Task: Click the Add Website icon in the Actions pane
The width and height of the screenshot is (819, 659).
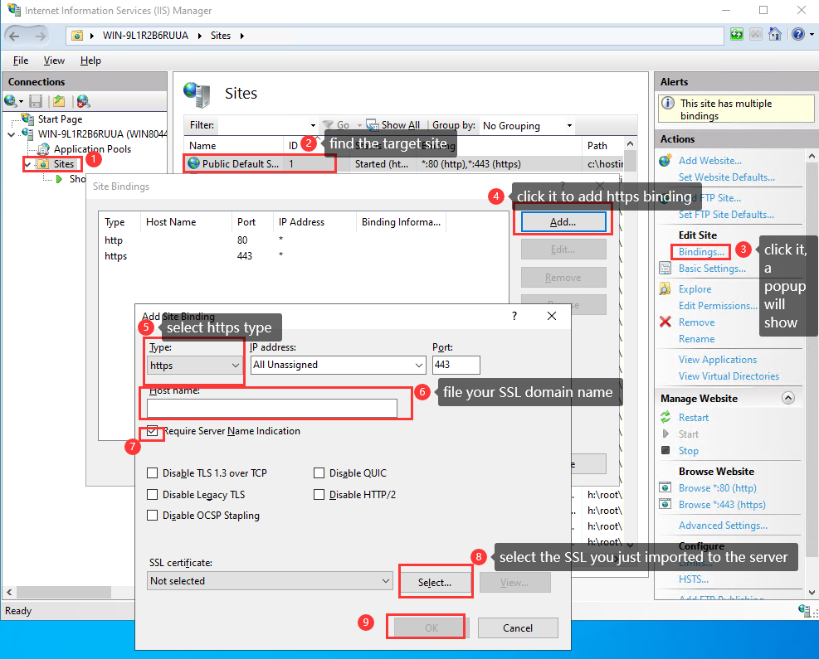Action: (x=666, y=160)
